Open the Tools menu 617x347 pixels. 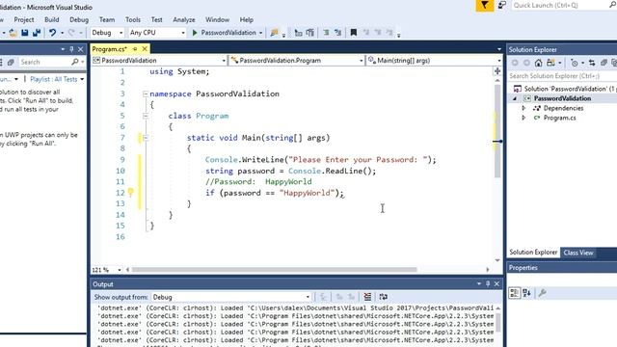pyautogui.click(x=133, y=19)
